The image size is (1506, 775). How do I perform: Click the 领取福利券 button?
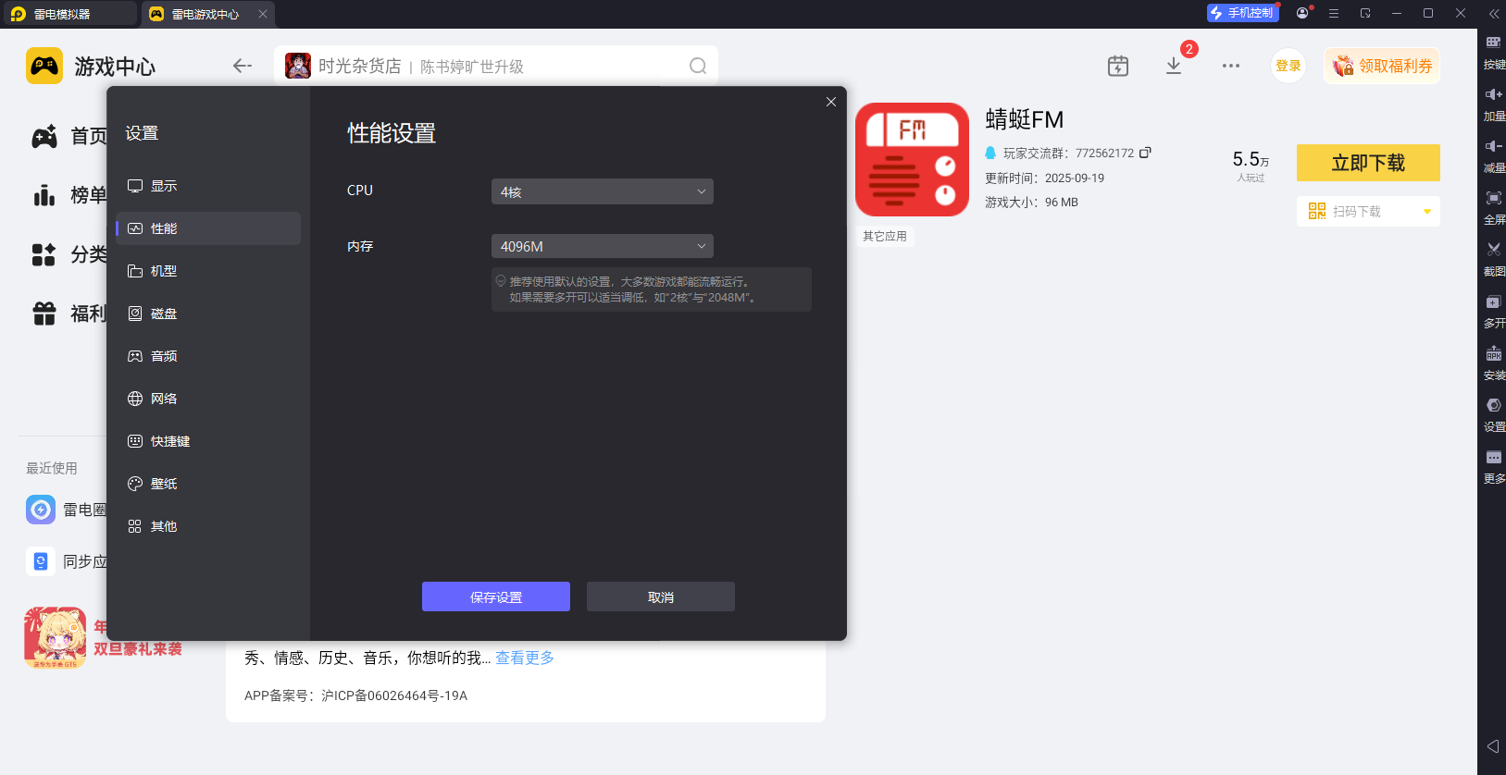(x=1382, y=66)
